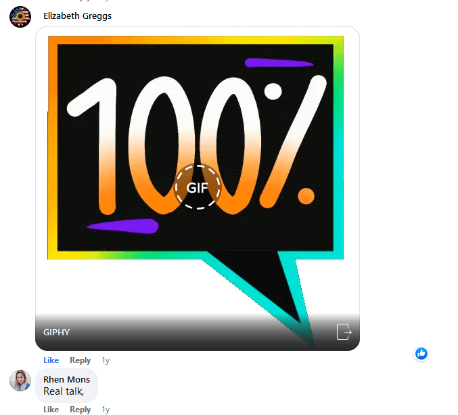Like Rhen Mons' comment
This screenshot has width=458, height=415.
pos(51,410)
